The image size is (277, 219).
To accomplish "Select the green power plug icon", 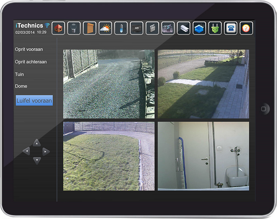I will click(x=215, y=28).
